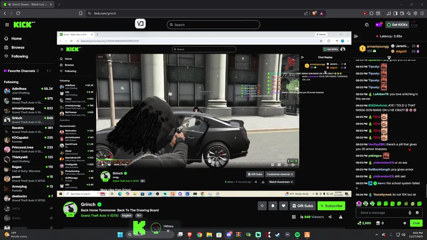The width and height of the screenshot is (427, 240).
Task: Open the chat emoji picker
Action: [x=417, y=213]
